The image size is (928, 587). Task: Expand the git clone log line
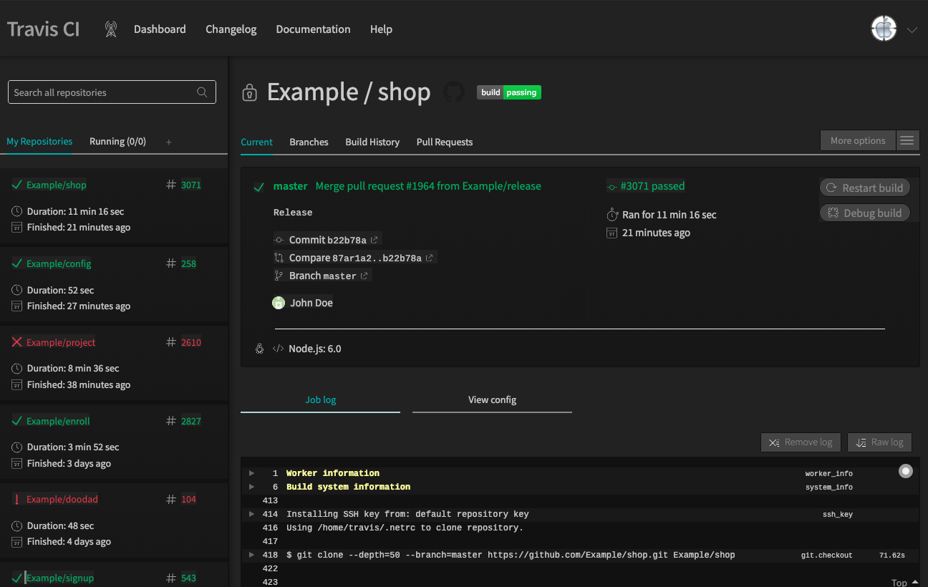[x=251, y=555]
